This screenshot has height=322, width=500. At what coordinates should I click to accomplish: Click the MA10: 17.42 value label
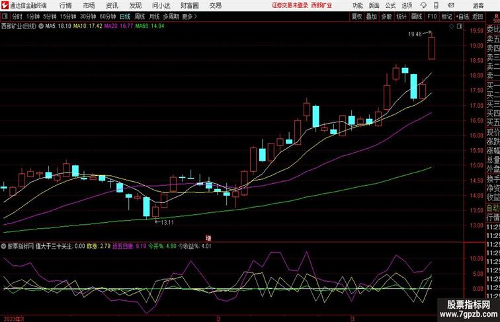pyautogui.click(x=88, y=26)
